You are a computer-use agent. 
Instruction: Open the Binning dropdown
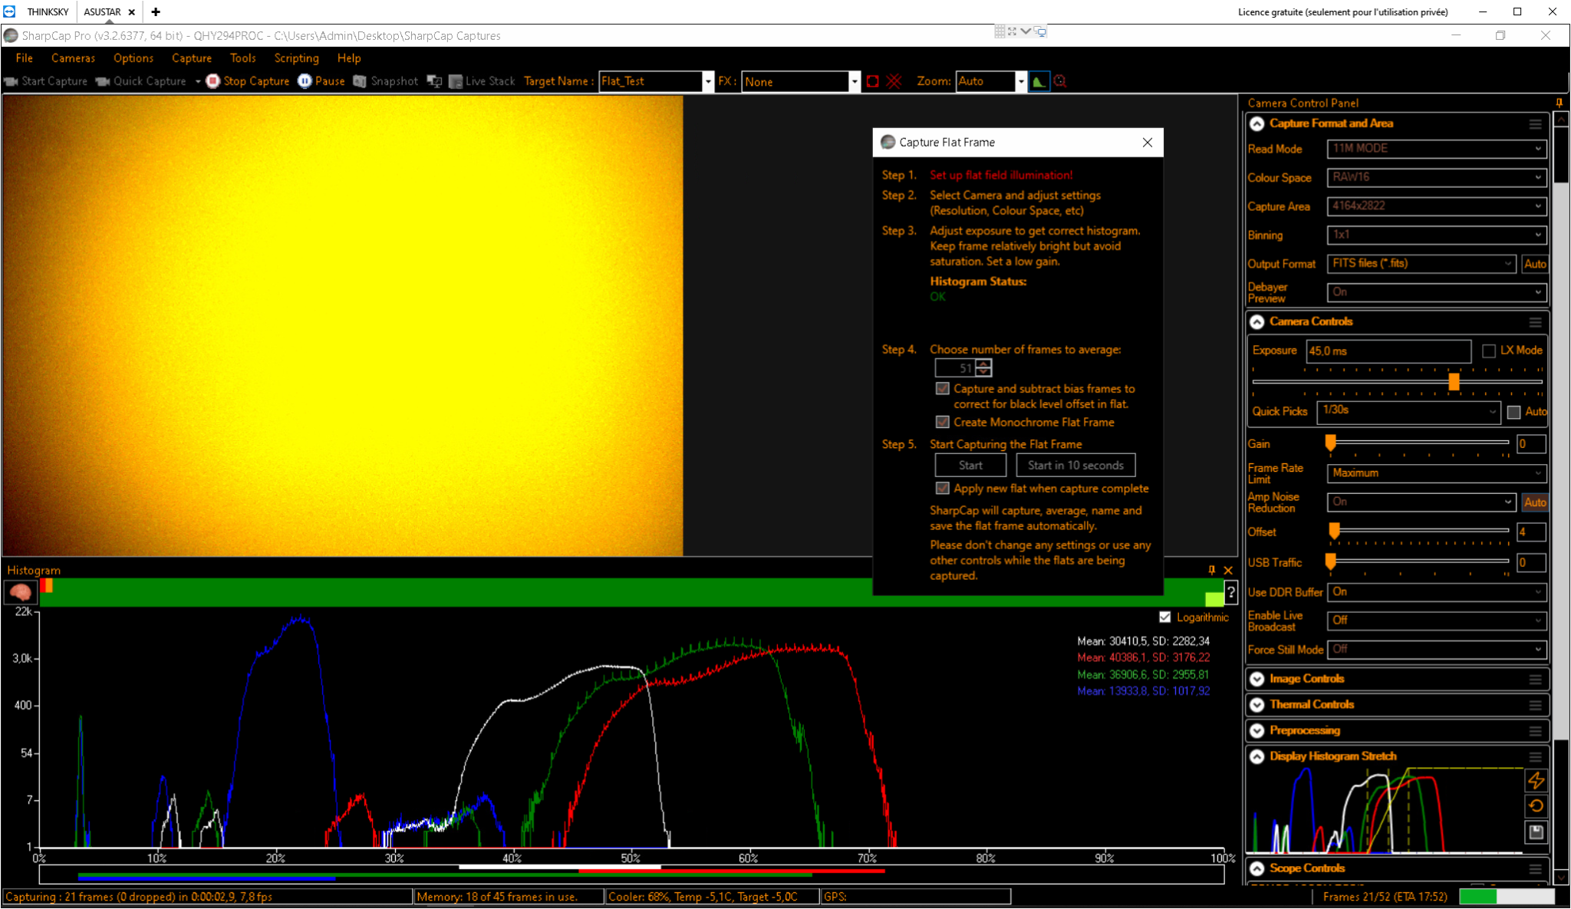tap(1436, 235)
